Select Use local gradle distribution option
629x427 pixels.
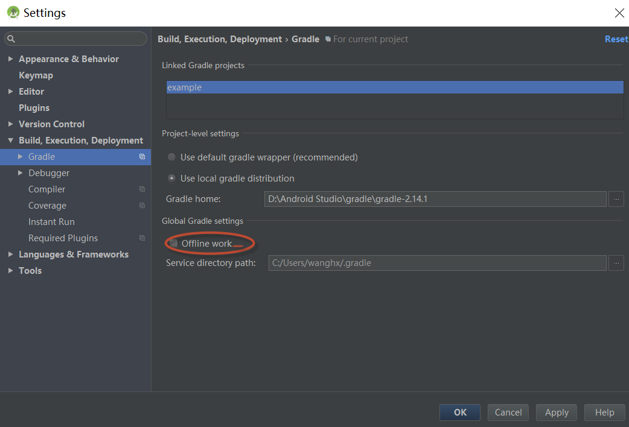pyautogui.click(x=172, y=179)
